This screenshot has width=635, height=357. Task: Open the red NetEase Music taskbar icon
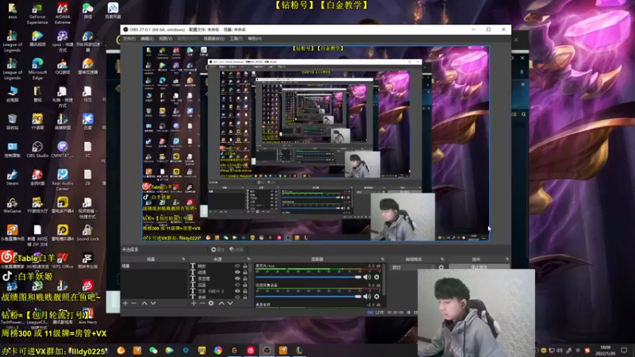point(251,350)
